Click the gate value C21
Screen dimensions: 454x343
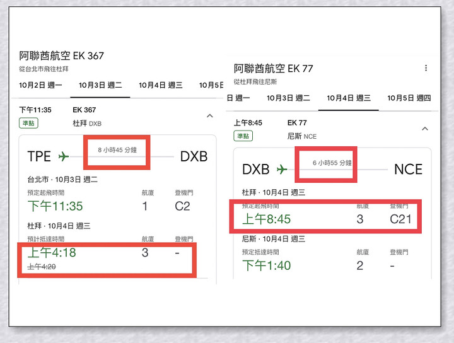(x=401, y=219)
